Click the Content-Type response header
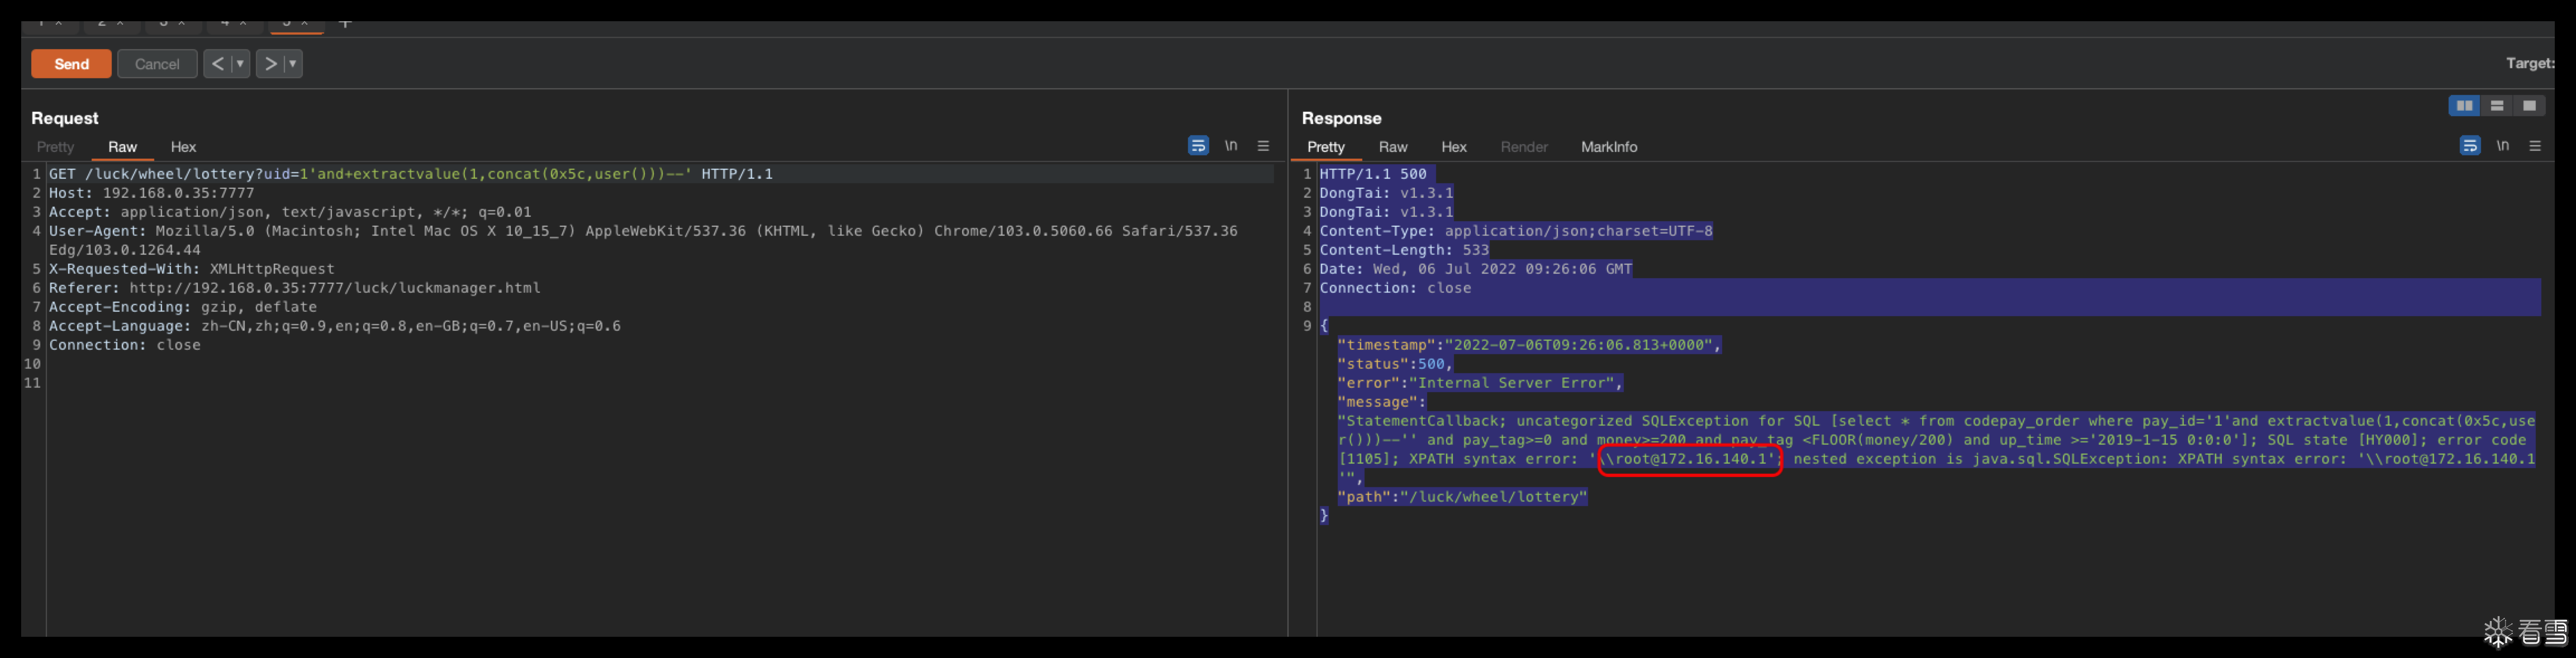The image size is (2576, 658). coord(1516,231)
